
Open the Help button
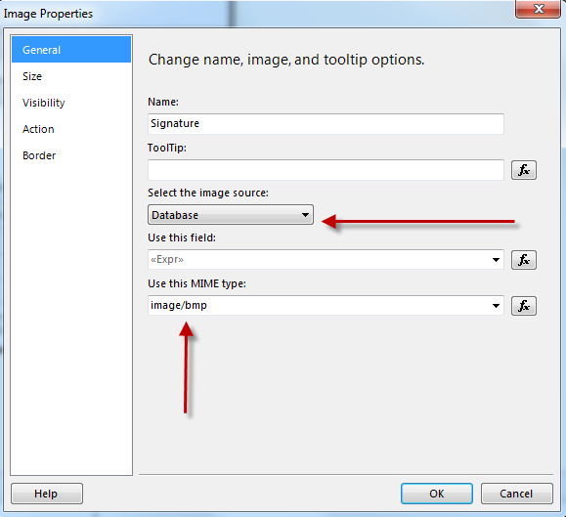point(47,494)
